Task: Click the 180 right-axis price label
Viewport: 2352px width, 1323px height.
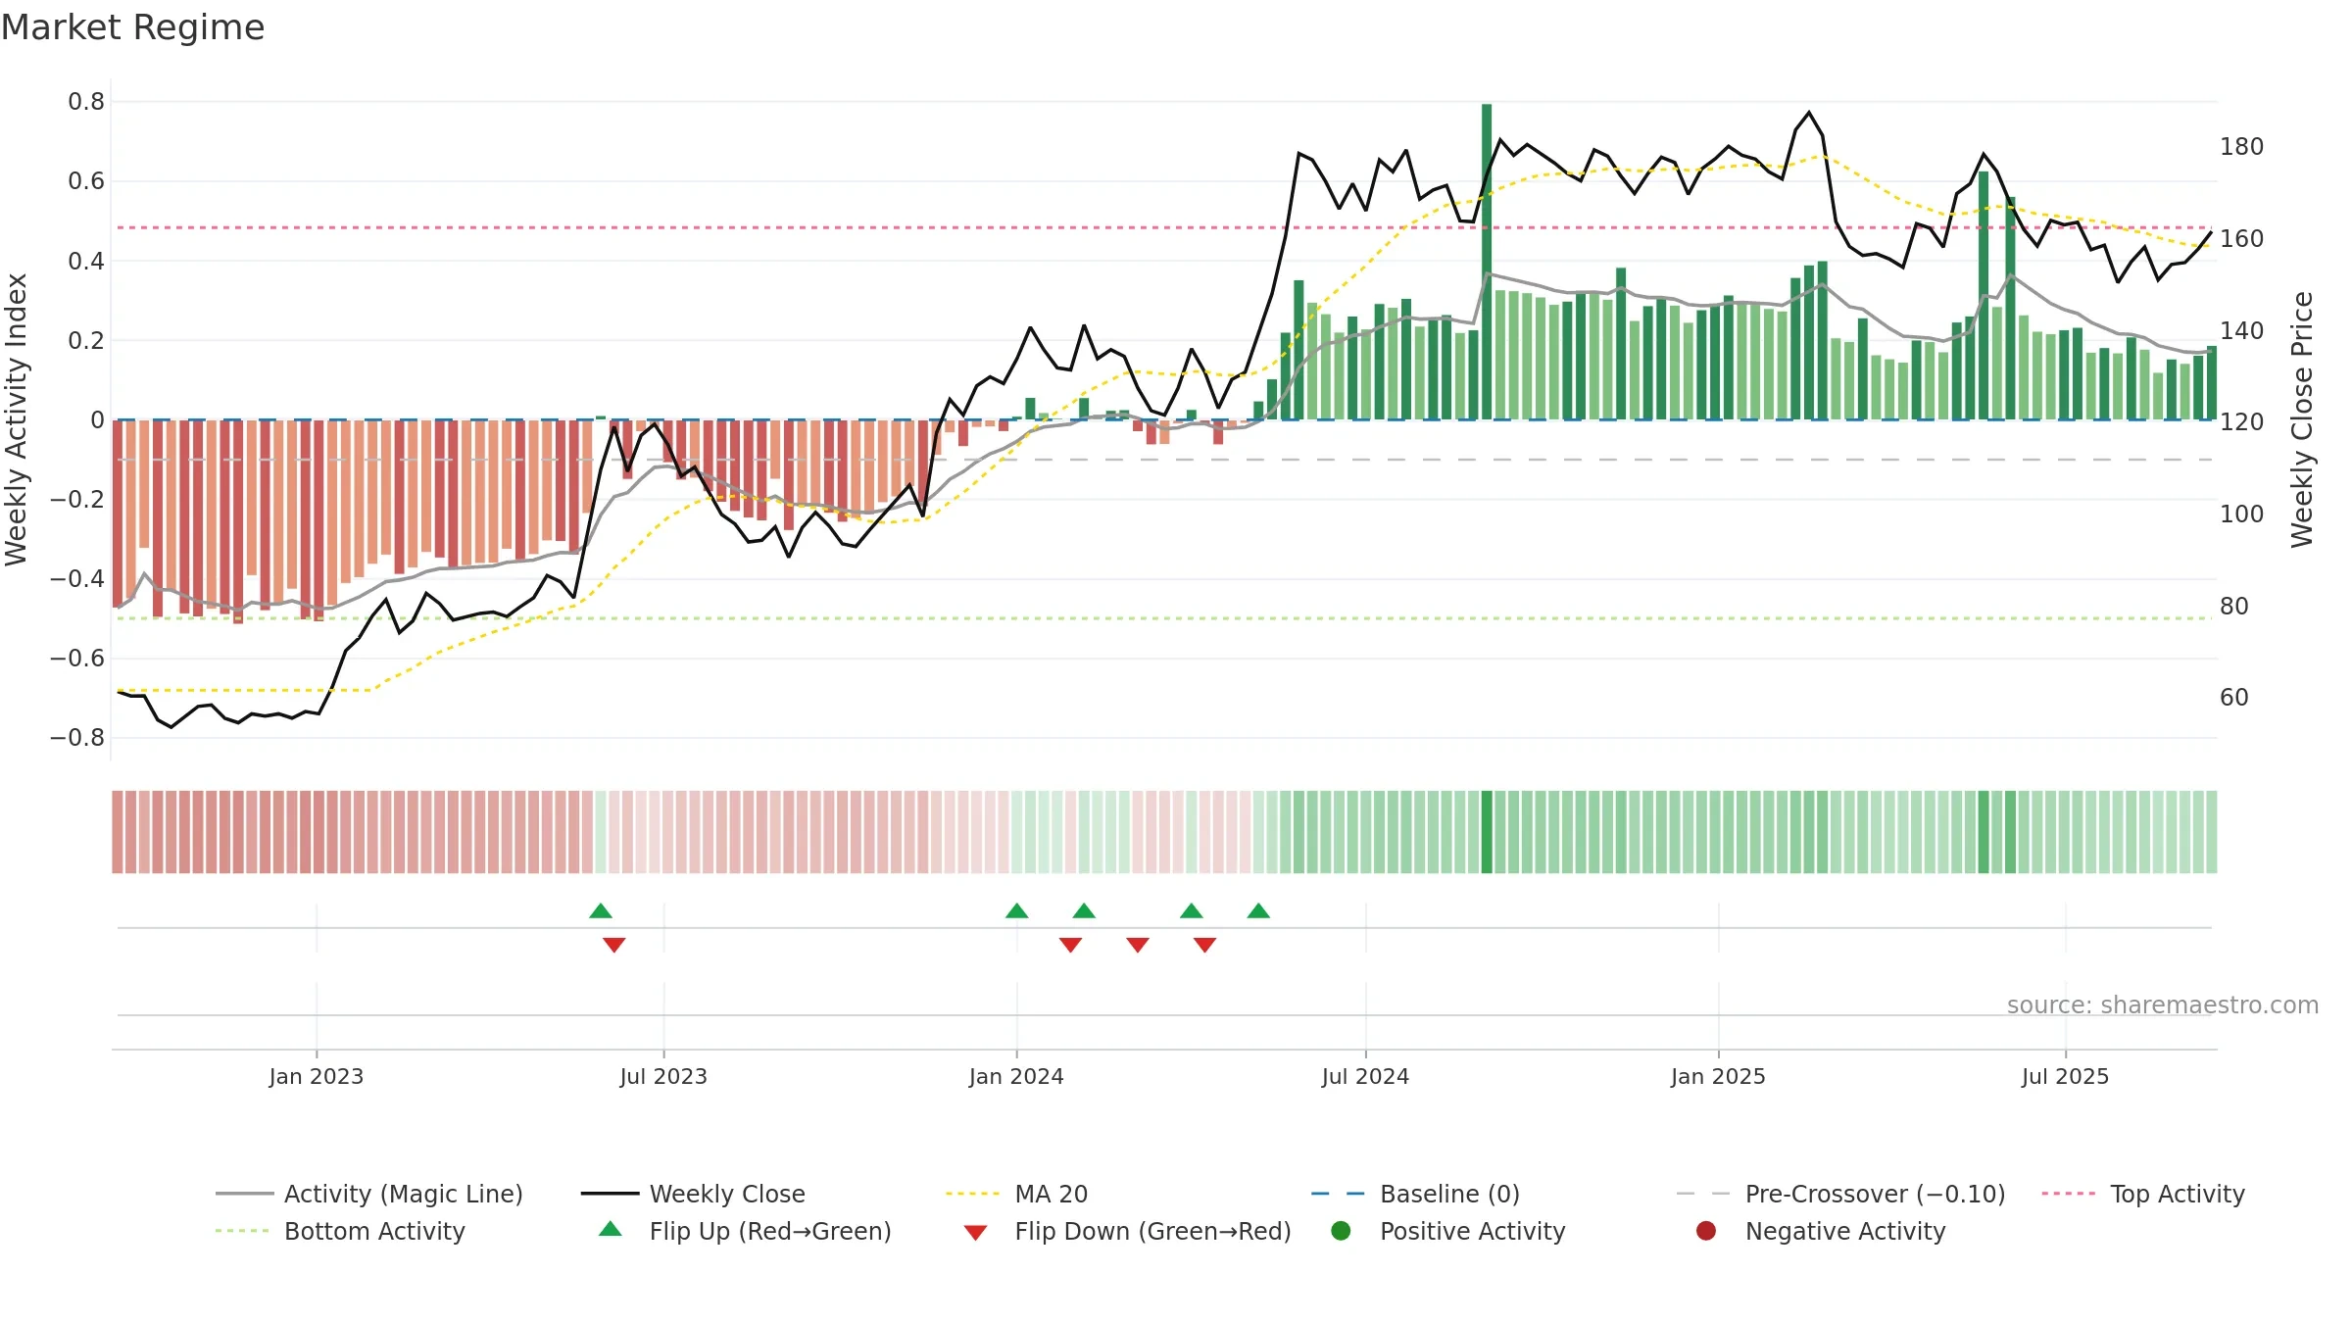Action: [x=2241, y=147]
